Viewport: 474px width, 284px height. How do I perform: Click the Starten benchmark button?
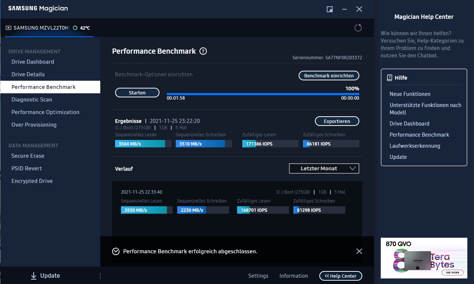coord(137,93)
